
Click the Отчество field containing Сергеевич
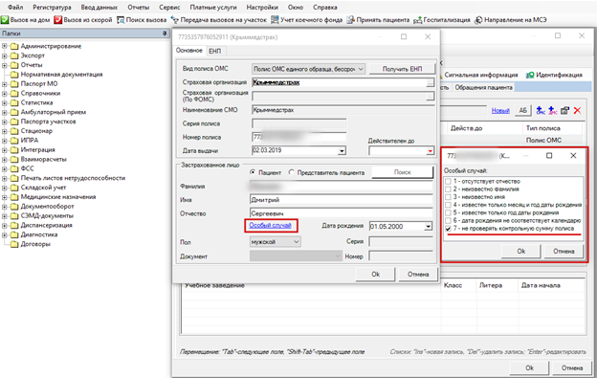[342, 213]
